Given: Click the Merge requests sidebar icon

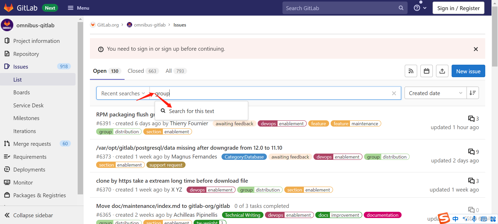Looking at the screenshot, I should 7,144.
